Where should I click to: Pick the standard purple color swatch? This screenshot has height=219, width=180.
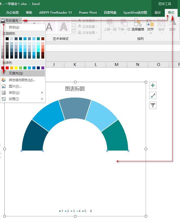[x=43, y=68]
